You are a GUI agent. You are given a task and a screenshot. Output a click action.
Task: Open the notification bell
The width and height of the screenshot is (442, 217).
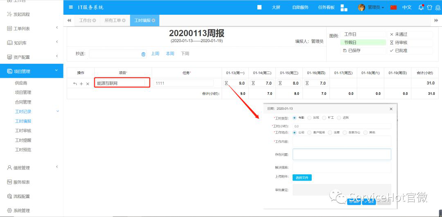click(x=421, y=7)
